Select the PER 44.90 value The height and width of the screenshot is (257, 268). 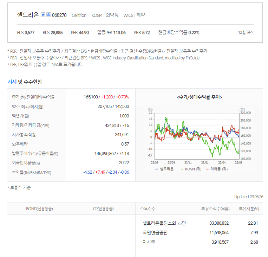coord(80,32)
